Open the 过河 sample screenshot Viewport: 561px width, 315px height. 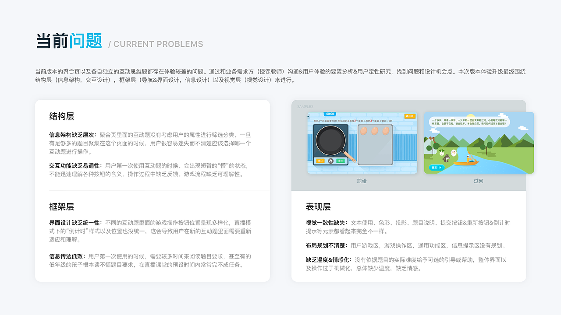[479, 143]
